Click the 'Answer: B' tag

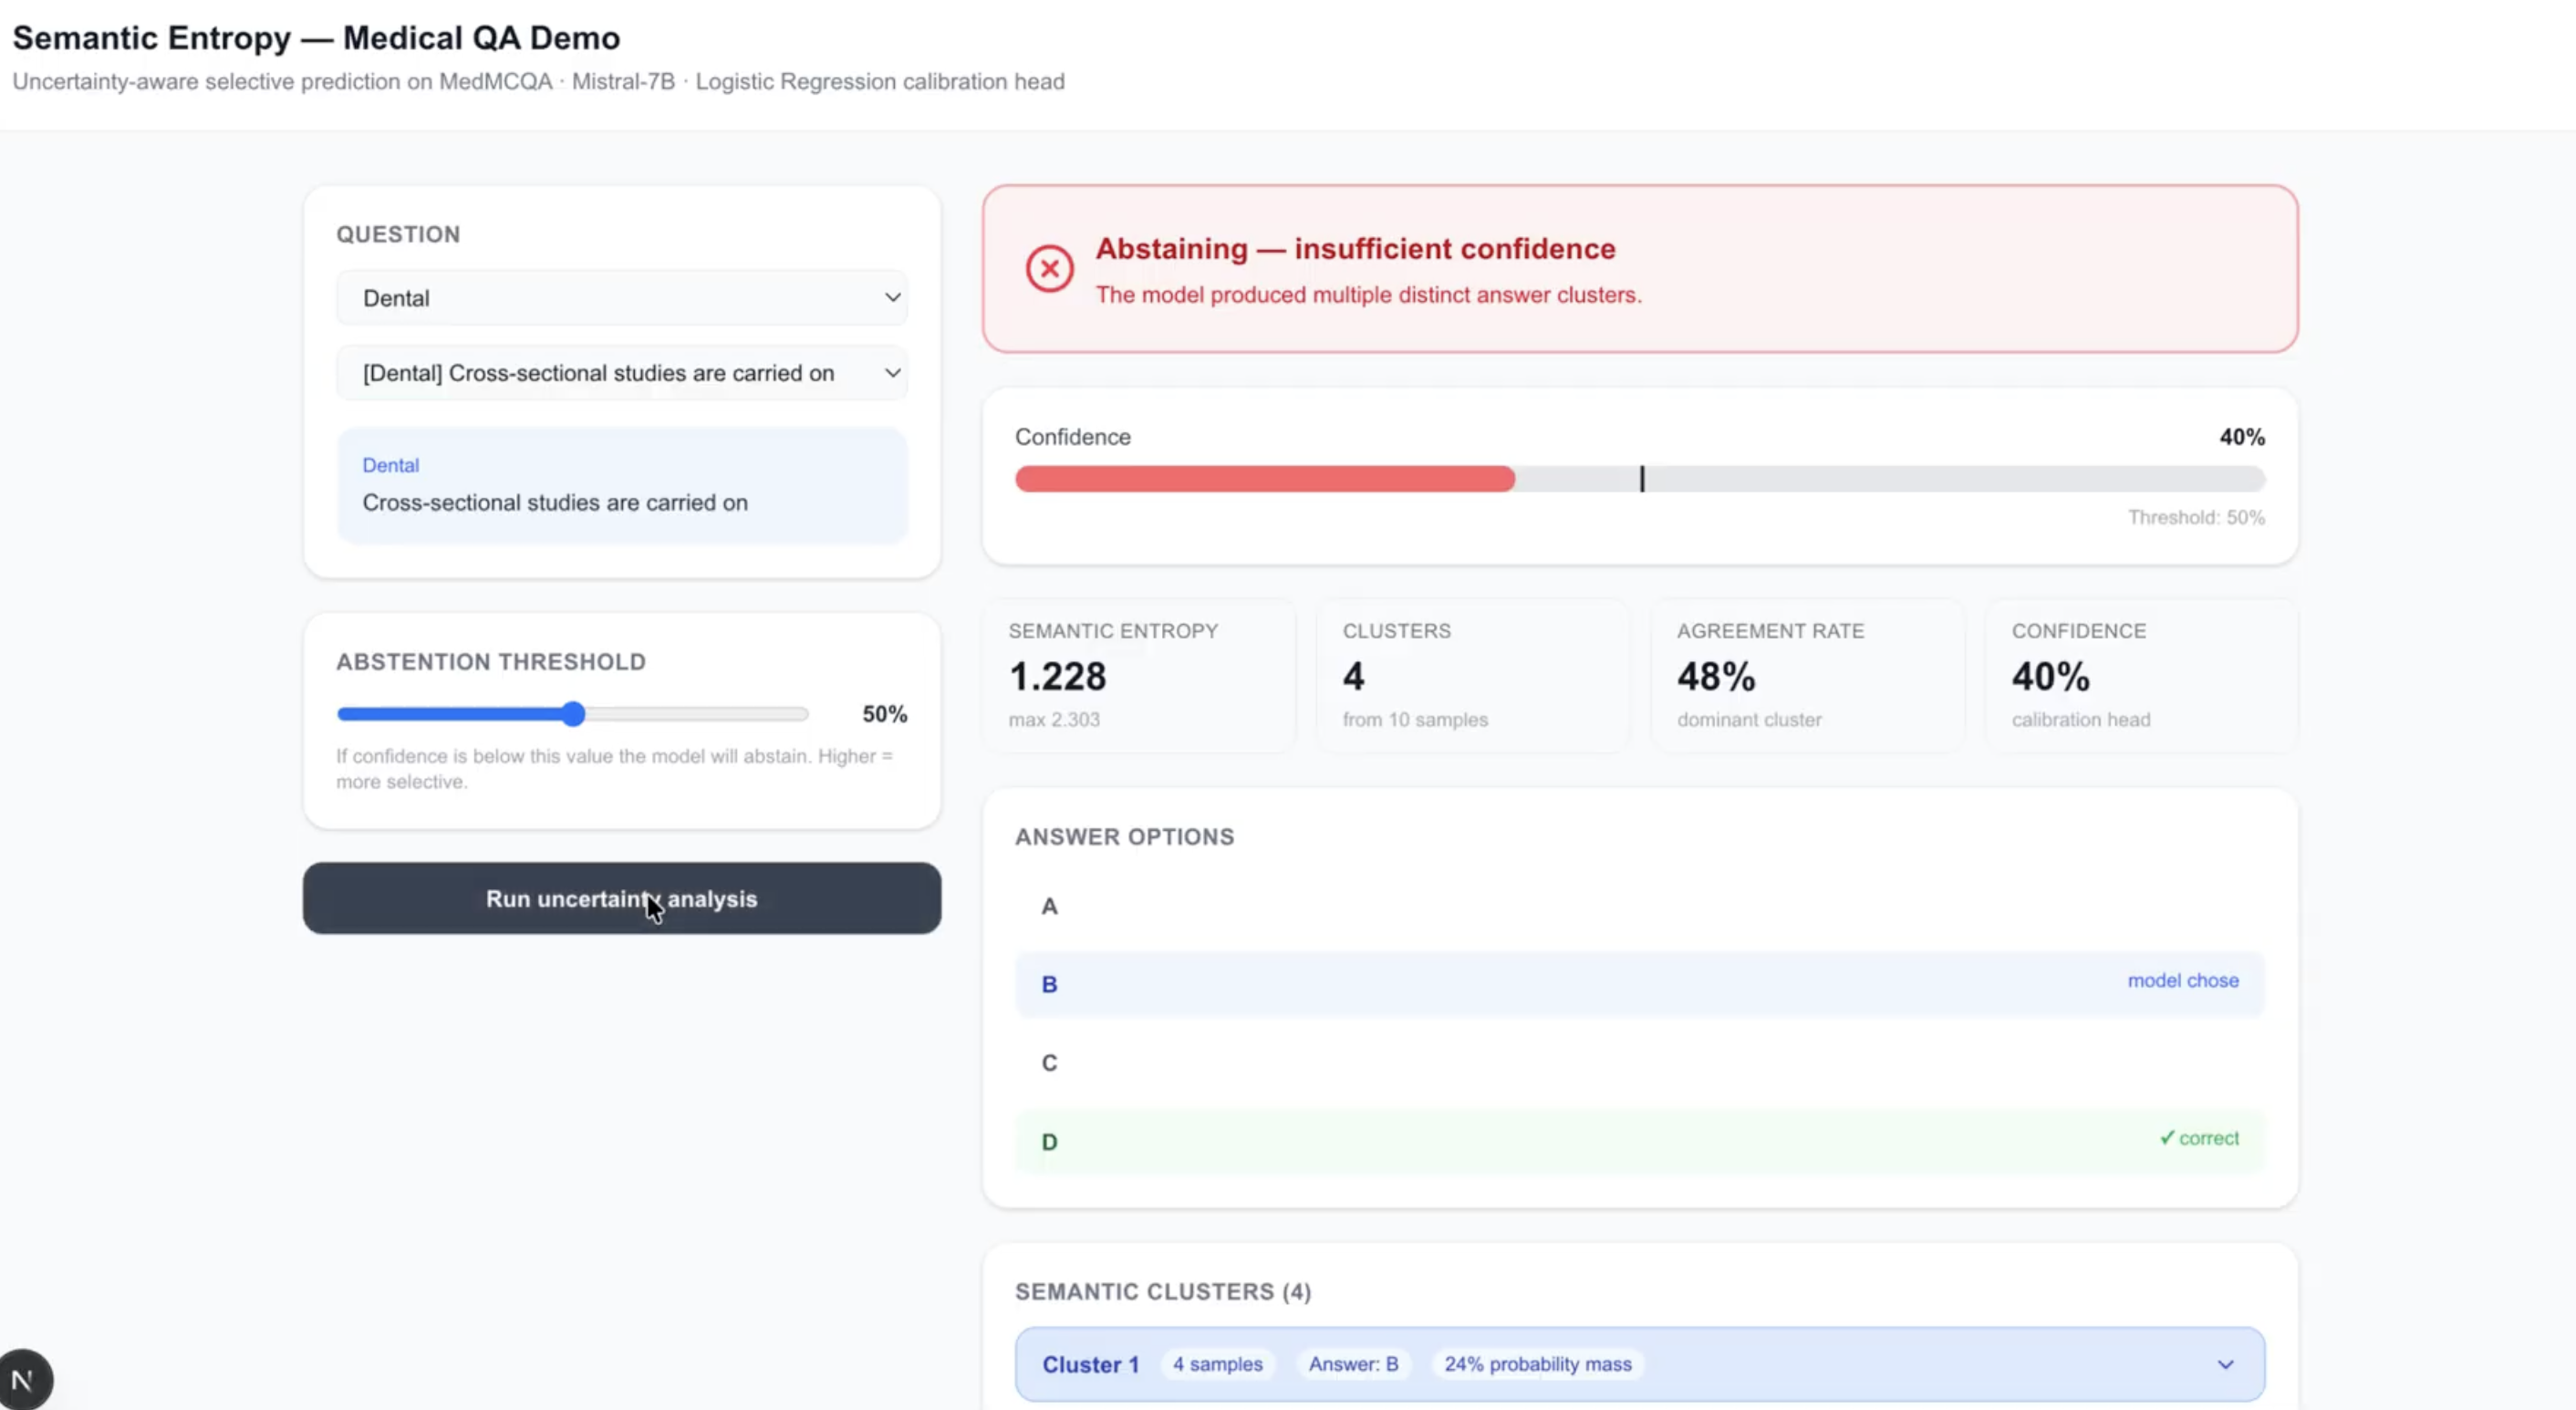pos(1353,1364)
